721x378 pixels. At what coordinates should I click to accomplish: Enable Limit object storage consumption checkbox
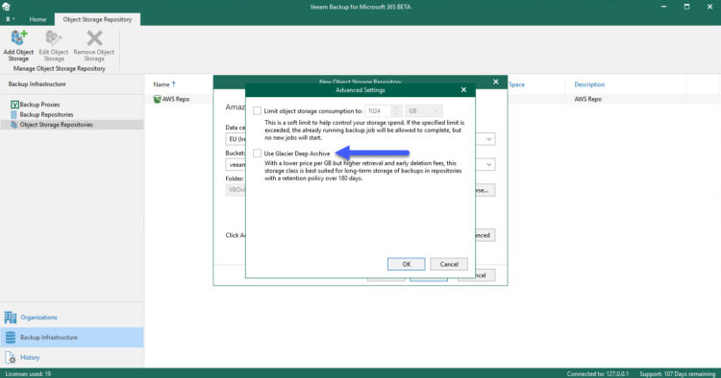point(257,111)
